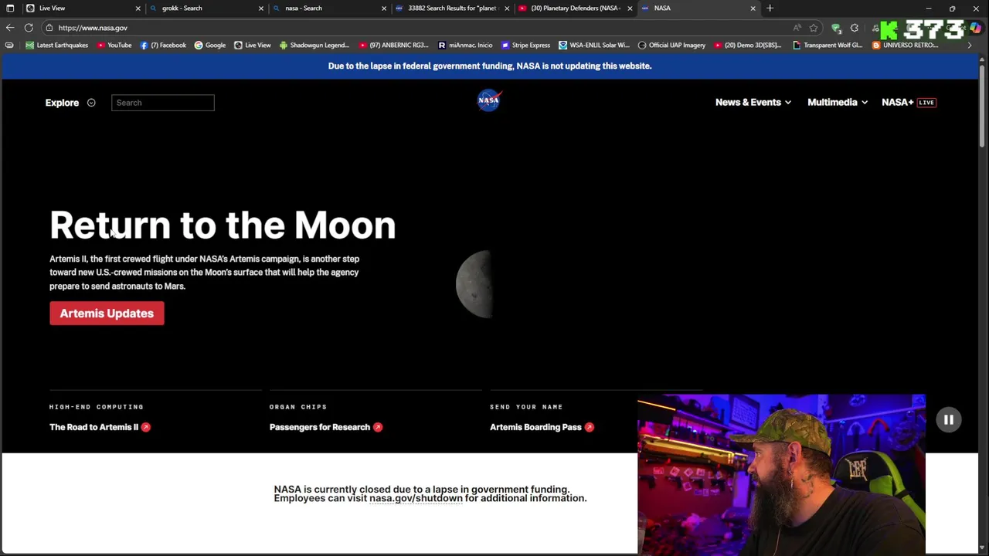The height and width of the screenshot is (556, 989).
Task: Click the federal funding lapse banner
Action: 490,66
